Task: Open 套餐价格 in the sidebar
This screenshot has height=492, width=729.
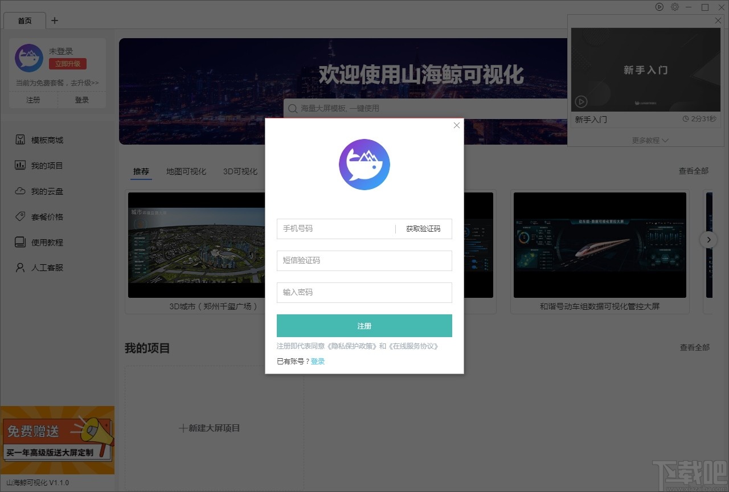Action: click(47, 217)
